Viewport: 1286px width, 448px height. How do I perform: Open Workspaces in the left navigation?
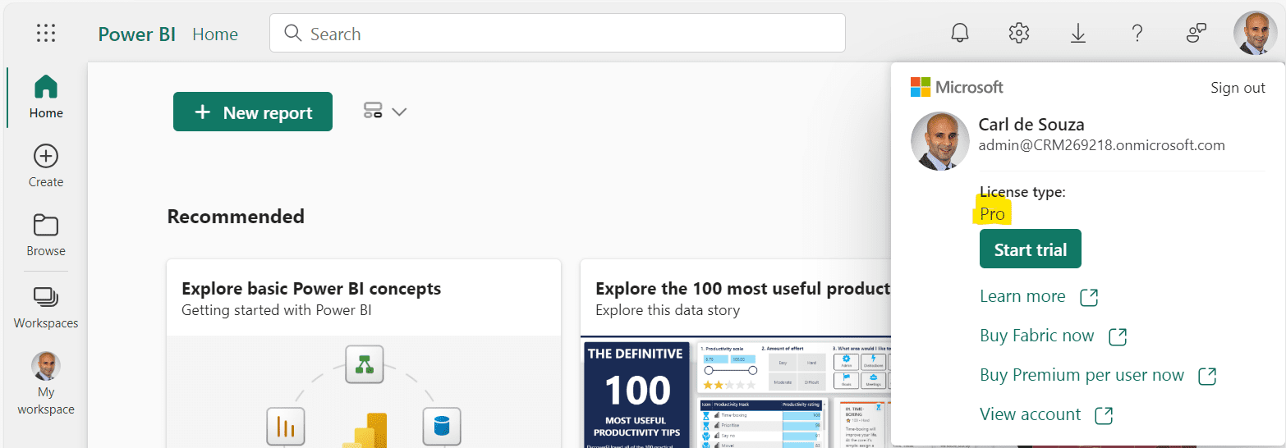pyautogui.click(x=46, y=307)
